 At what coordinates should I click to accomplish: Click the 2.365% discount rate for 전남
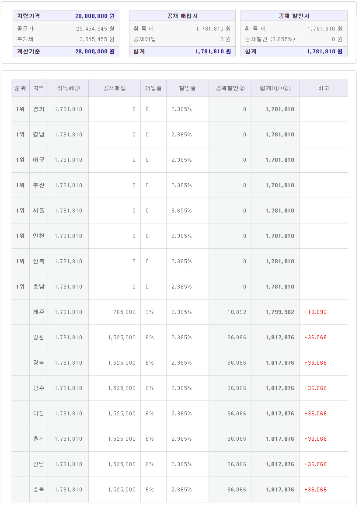(x=181, y=464)
